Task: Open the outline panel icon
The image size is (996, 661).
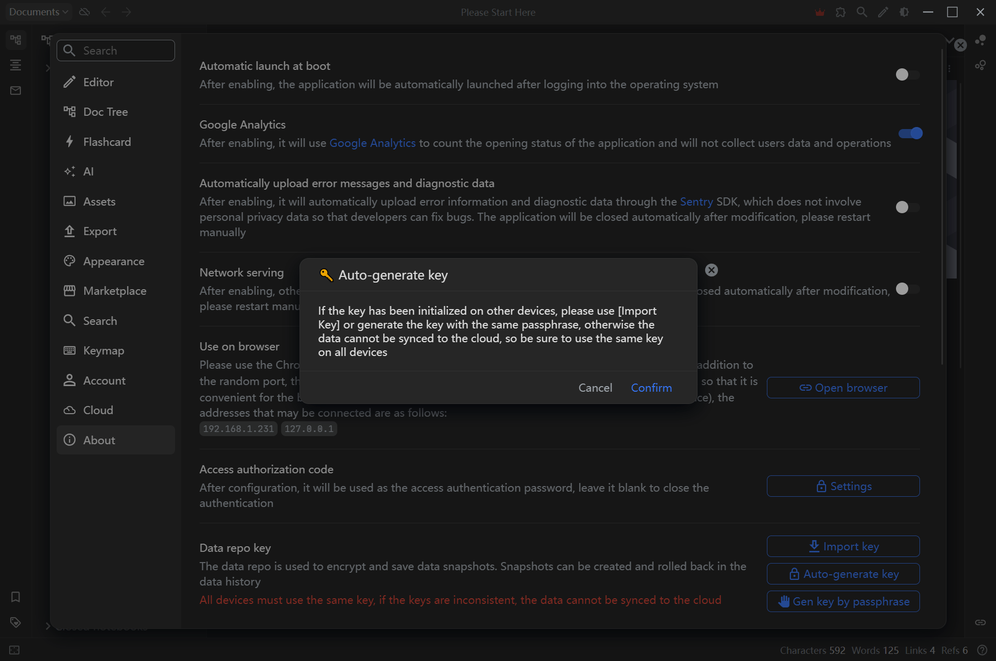Action: pos(15,65)
